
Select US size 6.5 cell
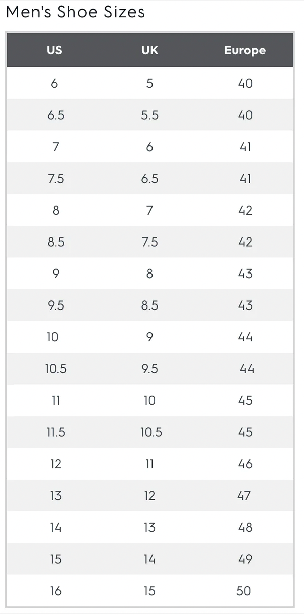(x=56, y=115)
